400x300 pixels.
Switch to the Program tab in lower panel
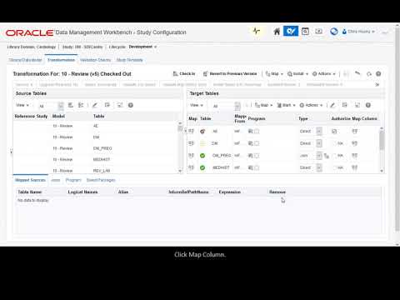tap(73, 180)
